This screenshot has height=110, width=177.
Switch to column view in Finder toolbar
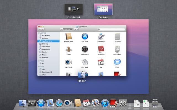pos(68,29)
